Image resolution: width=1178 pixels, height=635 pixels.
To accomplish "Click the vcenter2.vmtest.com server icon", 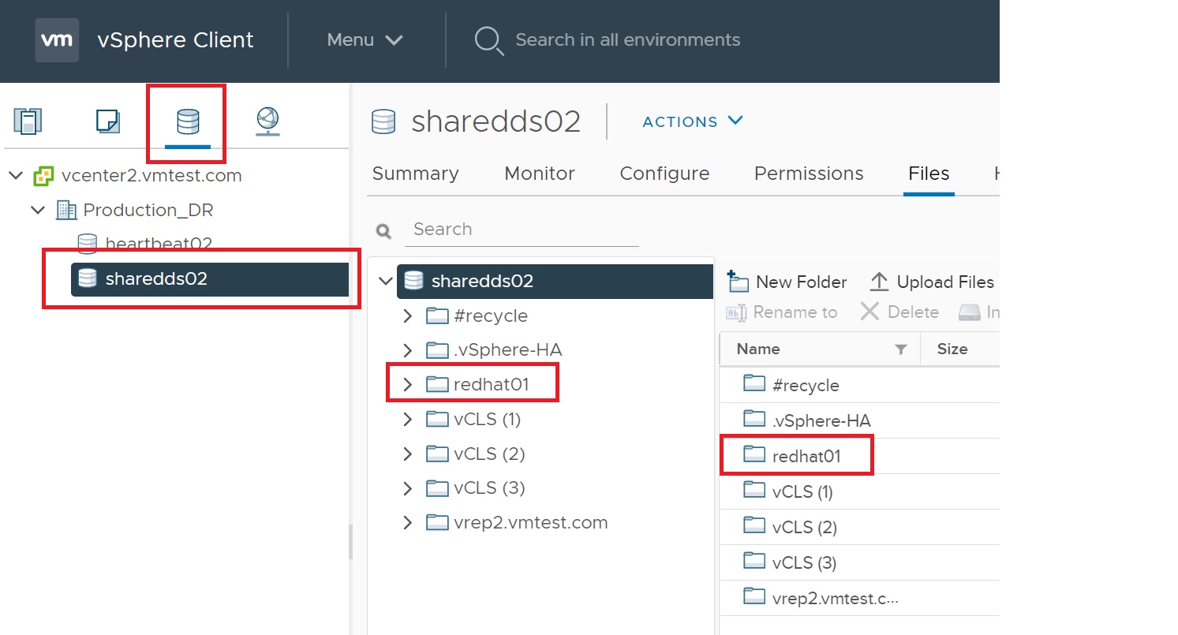I will [x=43, y=175].
